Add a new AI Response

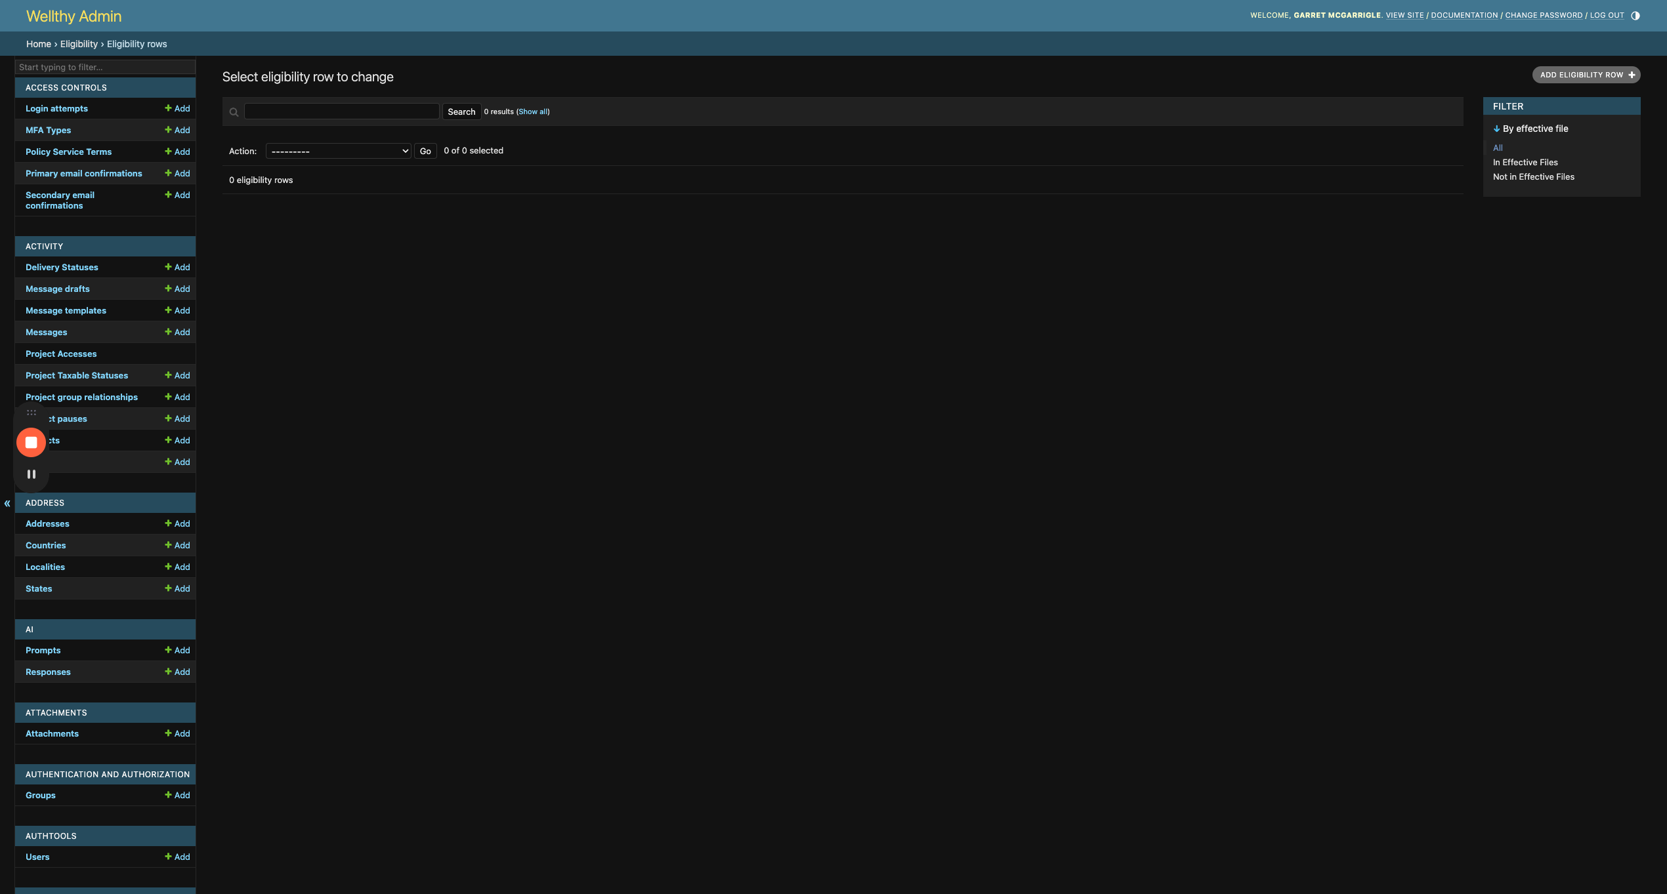(177, 672)
